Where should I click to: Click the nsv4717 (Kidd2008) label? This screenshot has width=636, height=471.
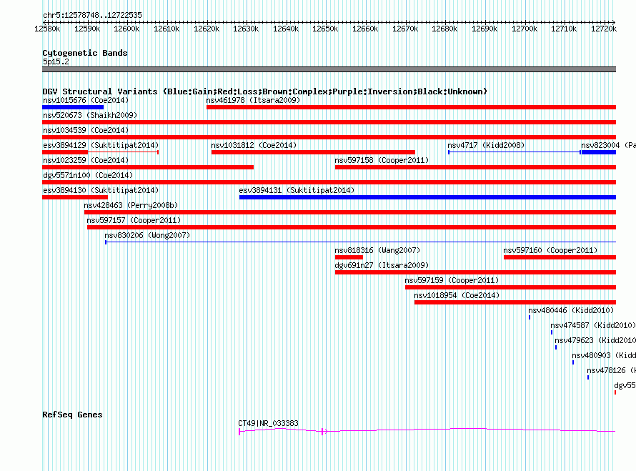click(x=486, y=145)
